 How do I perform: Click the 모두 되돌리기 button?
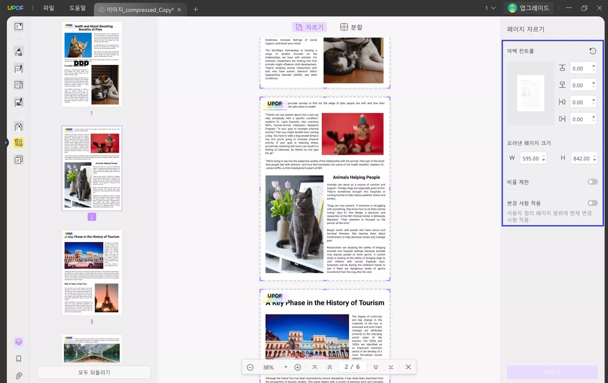tap(94, 372)
